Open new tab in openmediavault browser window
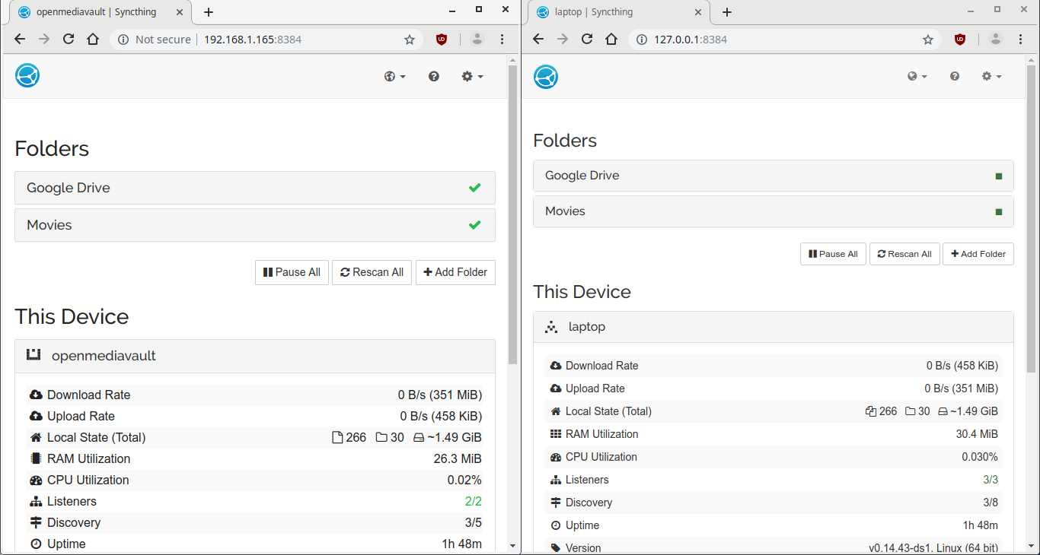 [209, 12]
